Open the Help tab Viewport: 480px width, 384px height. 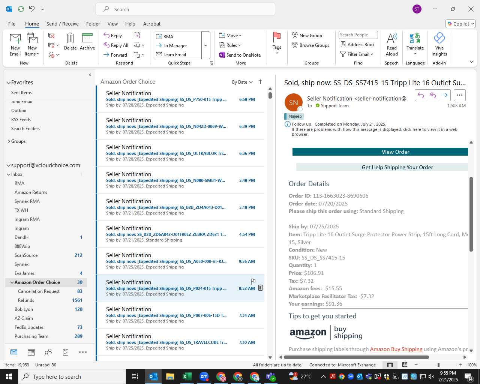pos(130,24)
